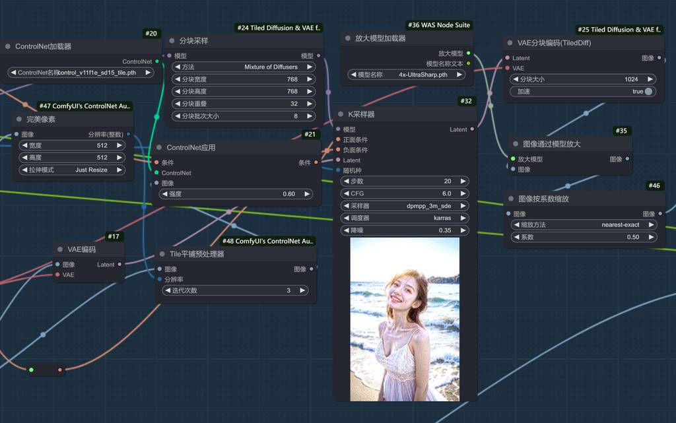This screenshot has height=423, width=676.
Task: Change the 拉伸模式 Just Resize option
Action: [73, 170]
